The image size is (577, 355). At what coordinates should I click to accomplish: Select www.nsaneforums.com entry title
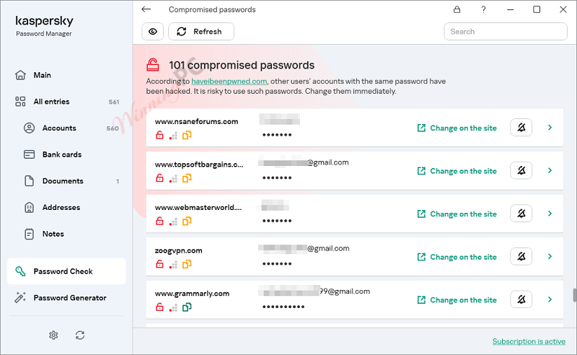(x=196, y=121)
